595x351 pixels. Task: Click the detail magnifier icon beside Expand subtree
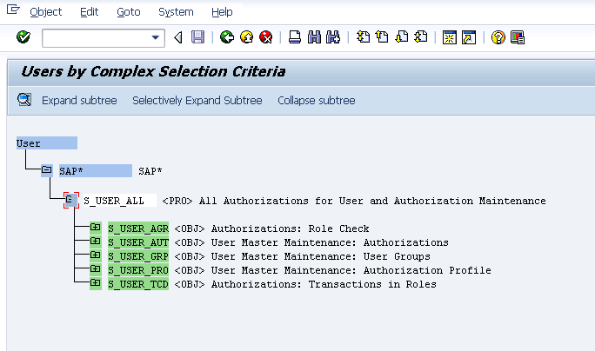(24, 101)
